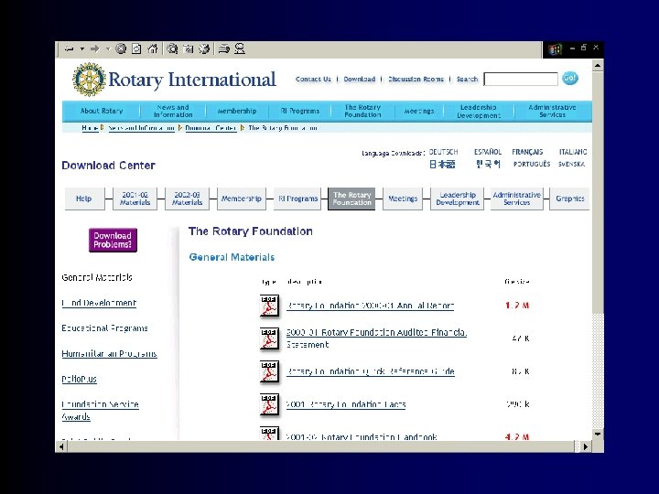This screenshot has width=659, height=494.
Task: Switch to the 2001-02 Materials tab
Action: pos(135,199)
